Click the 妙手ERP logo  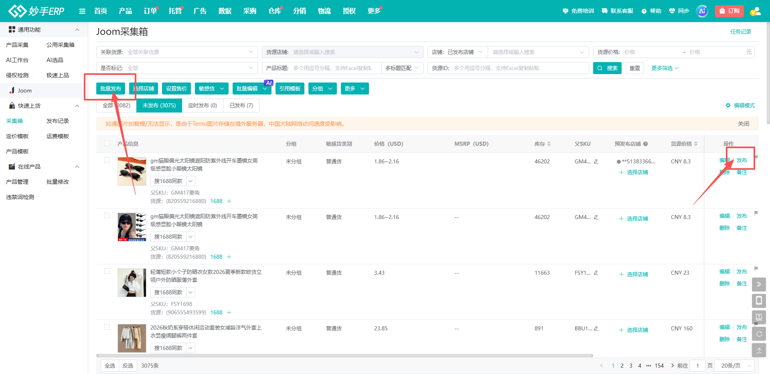tap(36, 11)
